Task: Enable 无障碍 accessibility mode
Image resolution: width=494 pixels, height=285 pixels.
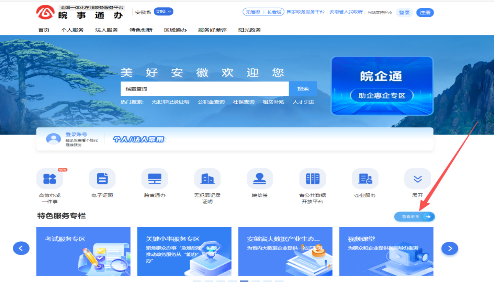Action: pyautogui.click(x=253, y=12)
